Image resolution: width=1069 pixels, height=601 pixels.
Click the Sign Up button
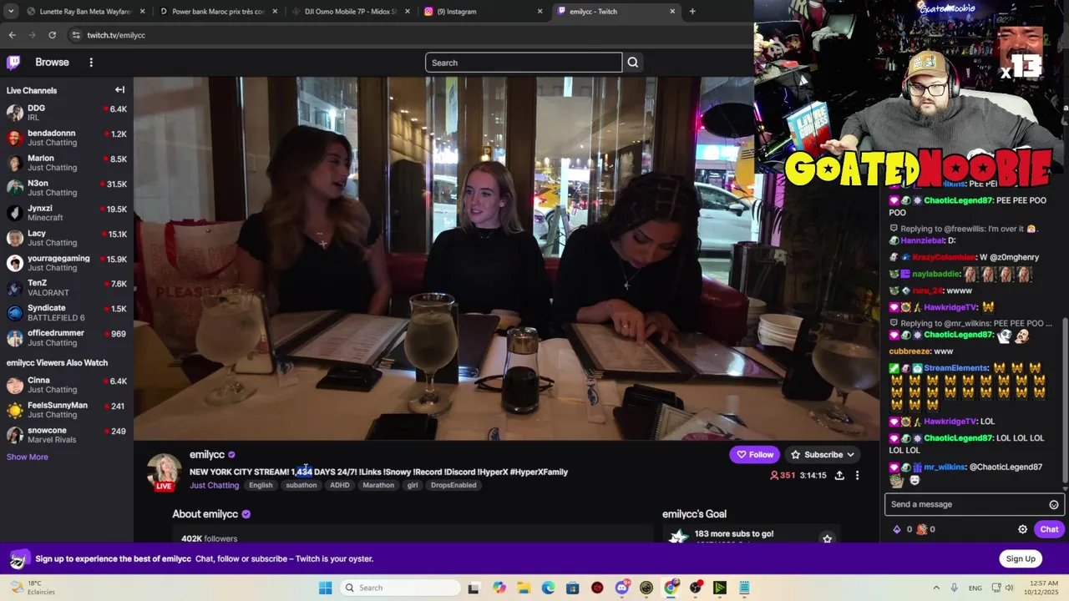[x=1021, y=558]
